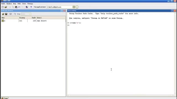Click the Paste clipboard icon
The image size is (177, 99).
[x=16, y=7]
